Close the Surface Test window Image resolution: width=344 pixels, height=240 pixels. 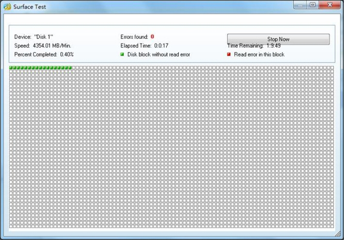coord(330,5)
